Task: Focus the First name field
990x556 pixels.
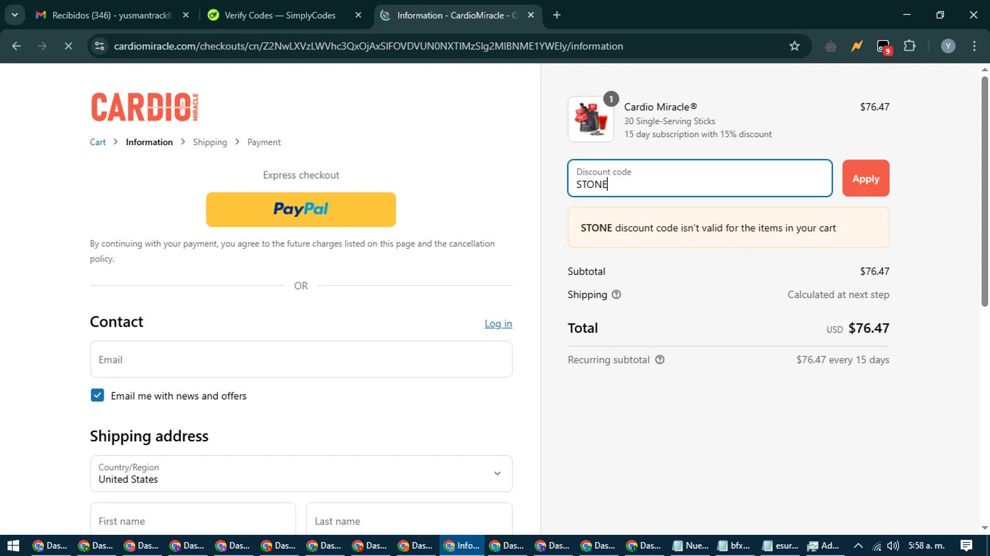Action: click(193, 520)
